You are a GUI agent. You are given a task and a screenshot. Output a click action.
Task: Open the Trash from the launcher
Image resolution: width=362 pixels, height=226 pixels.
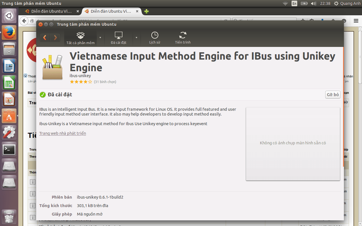coord(9,217)
